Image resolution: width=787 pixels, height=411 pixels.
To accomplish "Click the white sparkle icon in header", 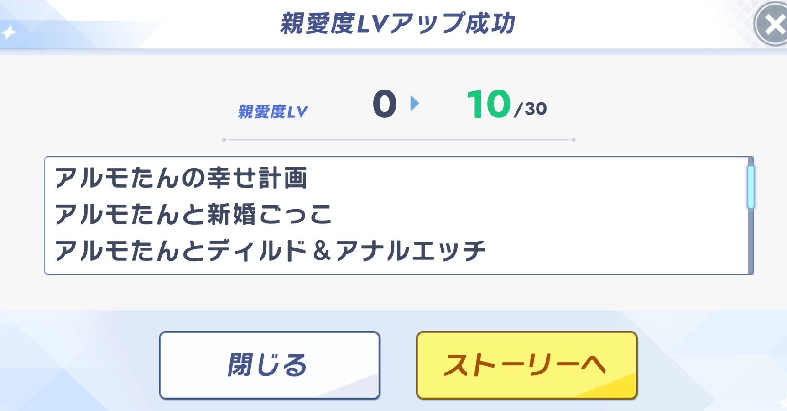I will click(x=9, y=33).
